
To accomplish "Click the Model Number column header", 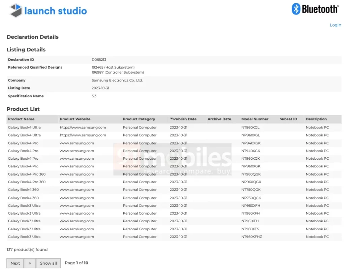I will pyautogui.click(x=255, y=119).
